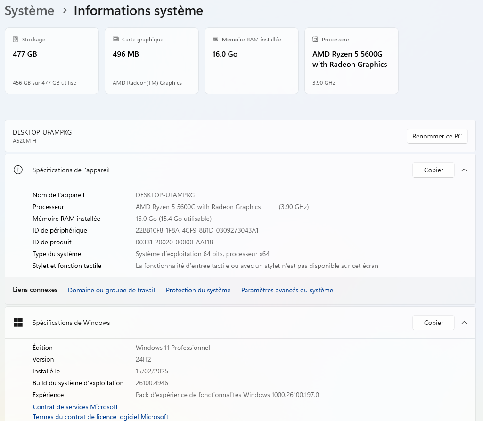This screenshot has width=483, height=421.
Task: Click the 456 GB sur 477 GB utilisé text
Action: (44, 83)
